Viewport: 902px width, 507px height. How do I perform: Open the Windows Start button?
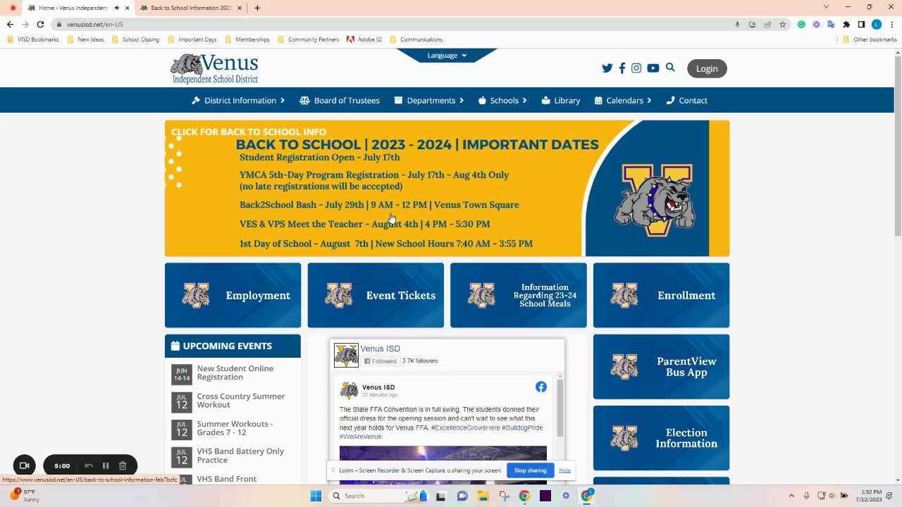click(315, 496)
